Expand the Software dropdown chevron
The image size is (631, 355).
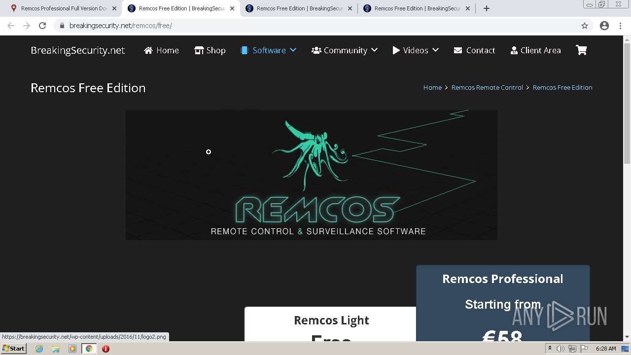[293, 50]
